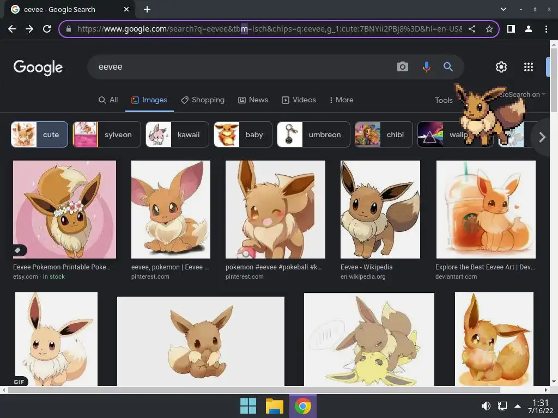The height and width of the screenshot is (418, 558).
Task: Open the sitting chibi Eevee image
Action: click(x=201, y=341)
